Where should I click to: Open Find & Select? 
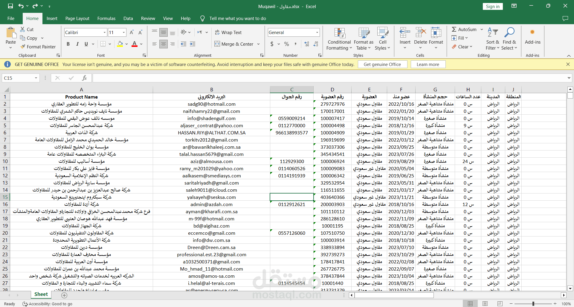(x=509, y=39)
